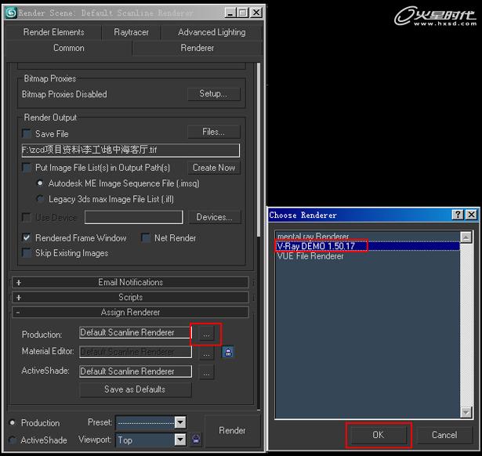Screen dimensions: 482x456
Task: Check Put Image File List(s) in Output Path(s)
Action: [x=27, y=168]
